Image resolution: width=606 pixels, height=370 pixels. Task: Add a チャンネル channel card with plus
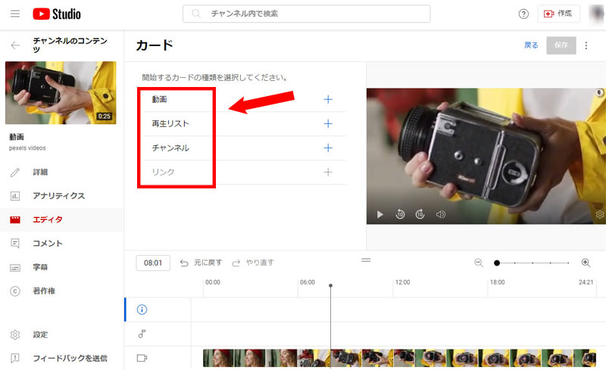coord(328,148)
